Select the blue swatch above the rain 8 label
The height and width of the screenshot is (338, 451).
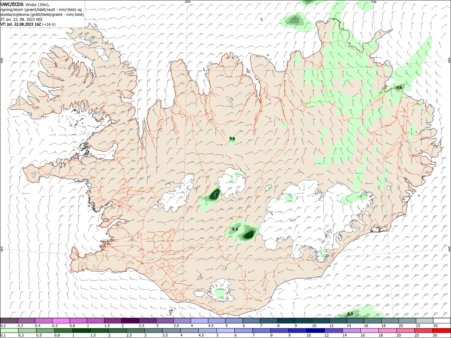[x=279, y=331]
